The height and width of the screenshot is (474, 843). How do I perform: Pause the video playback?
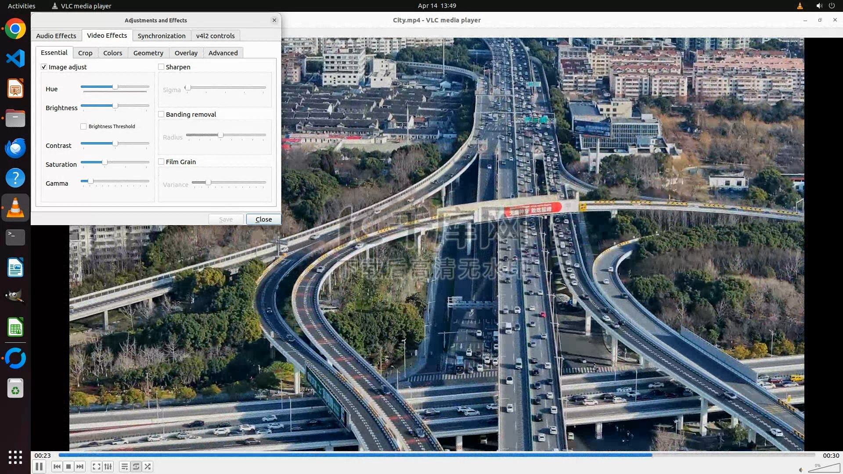click(39, 467)
